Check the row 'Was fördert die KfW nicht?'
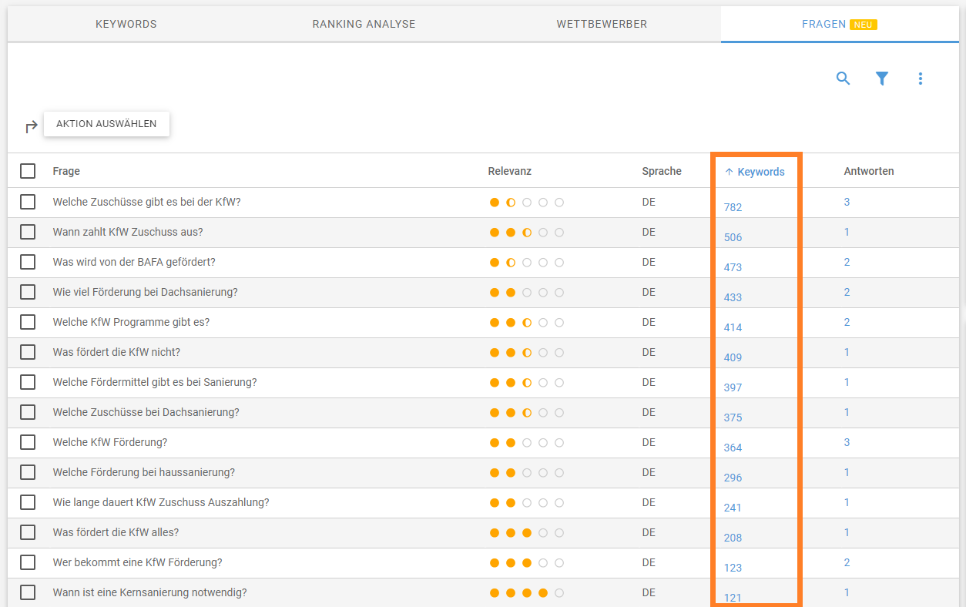The height and width of the screenshot is (607, 966). coord(28,352)
